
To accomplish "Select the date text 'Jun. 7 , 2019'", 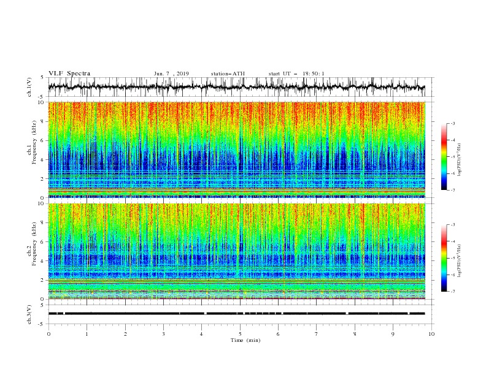I will [x=171, y=74].
